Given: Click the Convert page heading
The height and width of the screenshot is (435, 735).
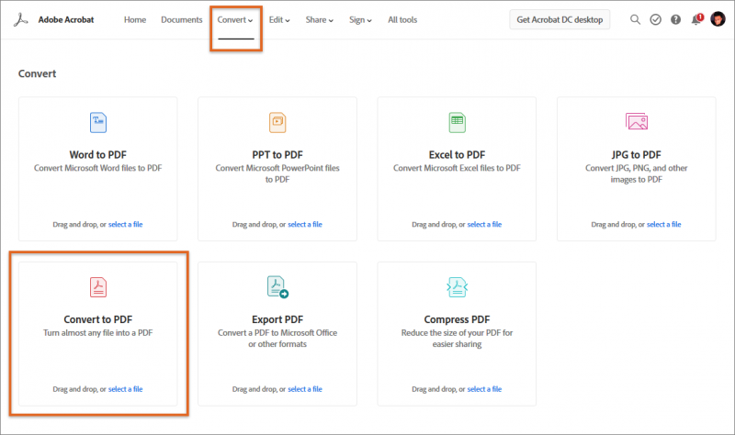Looking at the screenshot, I should click(x=37, y=73).
